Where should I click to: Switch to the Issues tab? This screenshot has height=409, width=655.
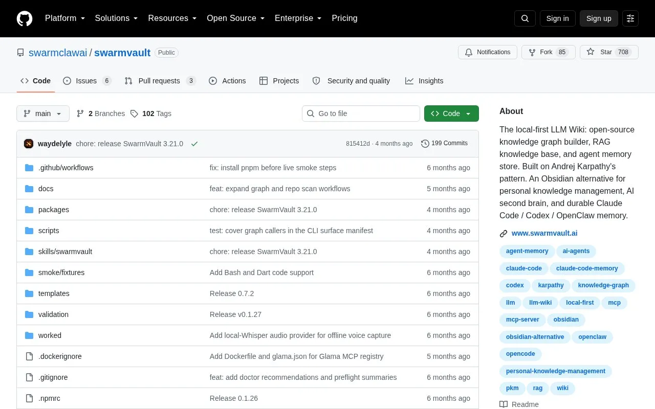coord(87,81)
